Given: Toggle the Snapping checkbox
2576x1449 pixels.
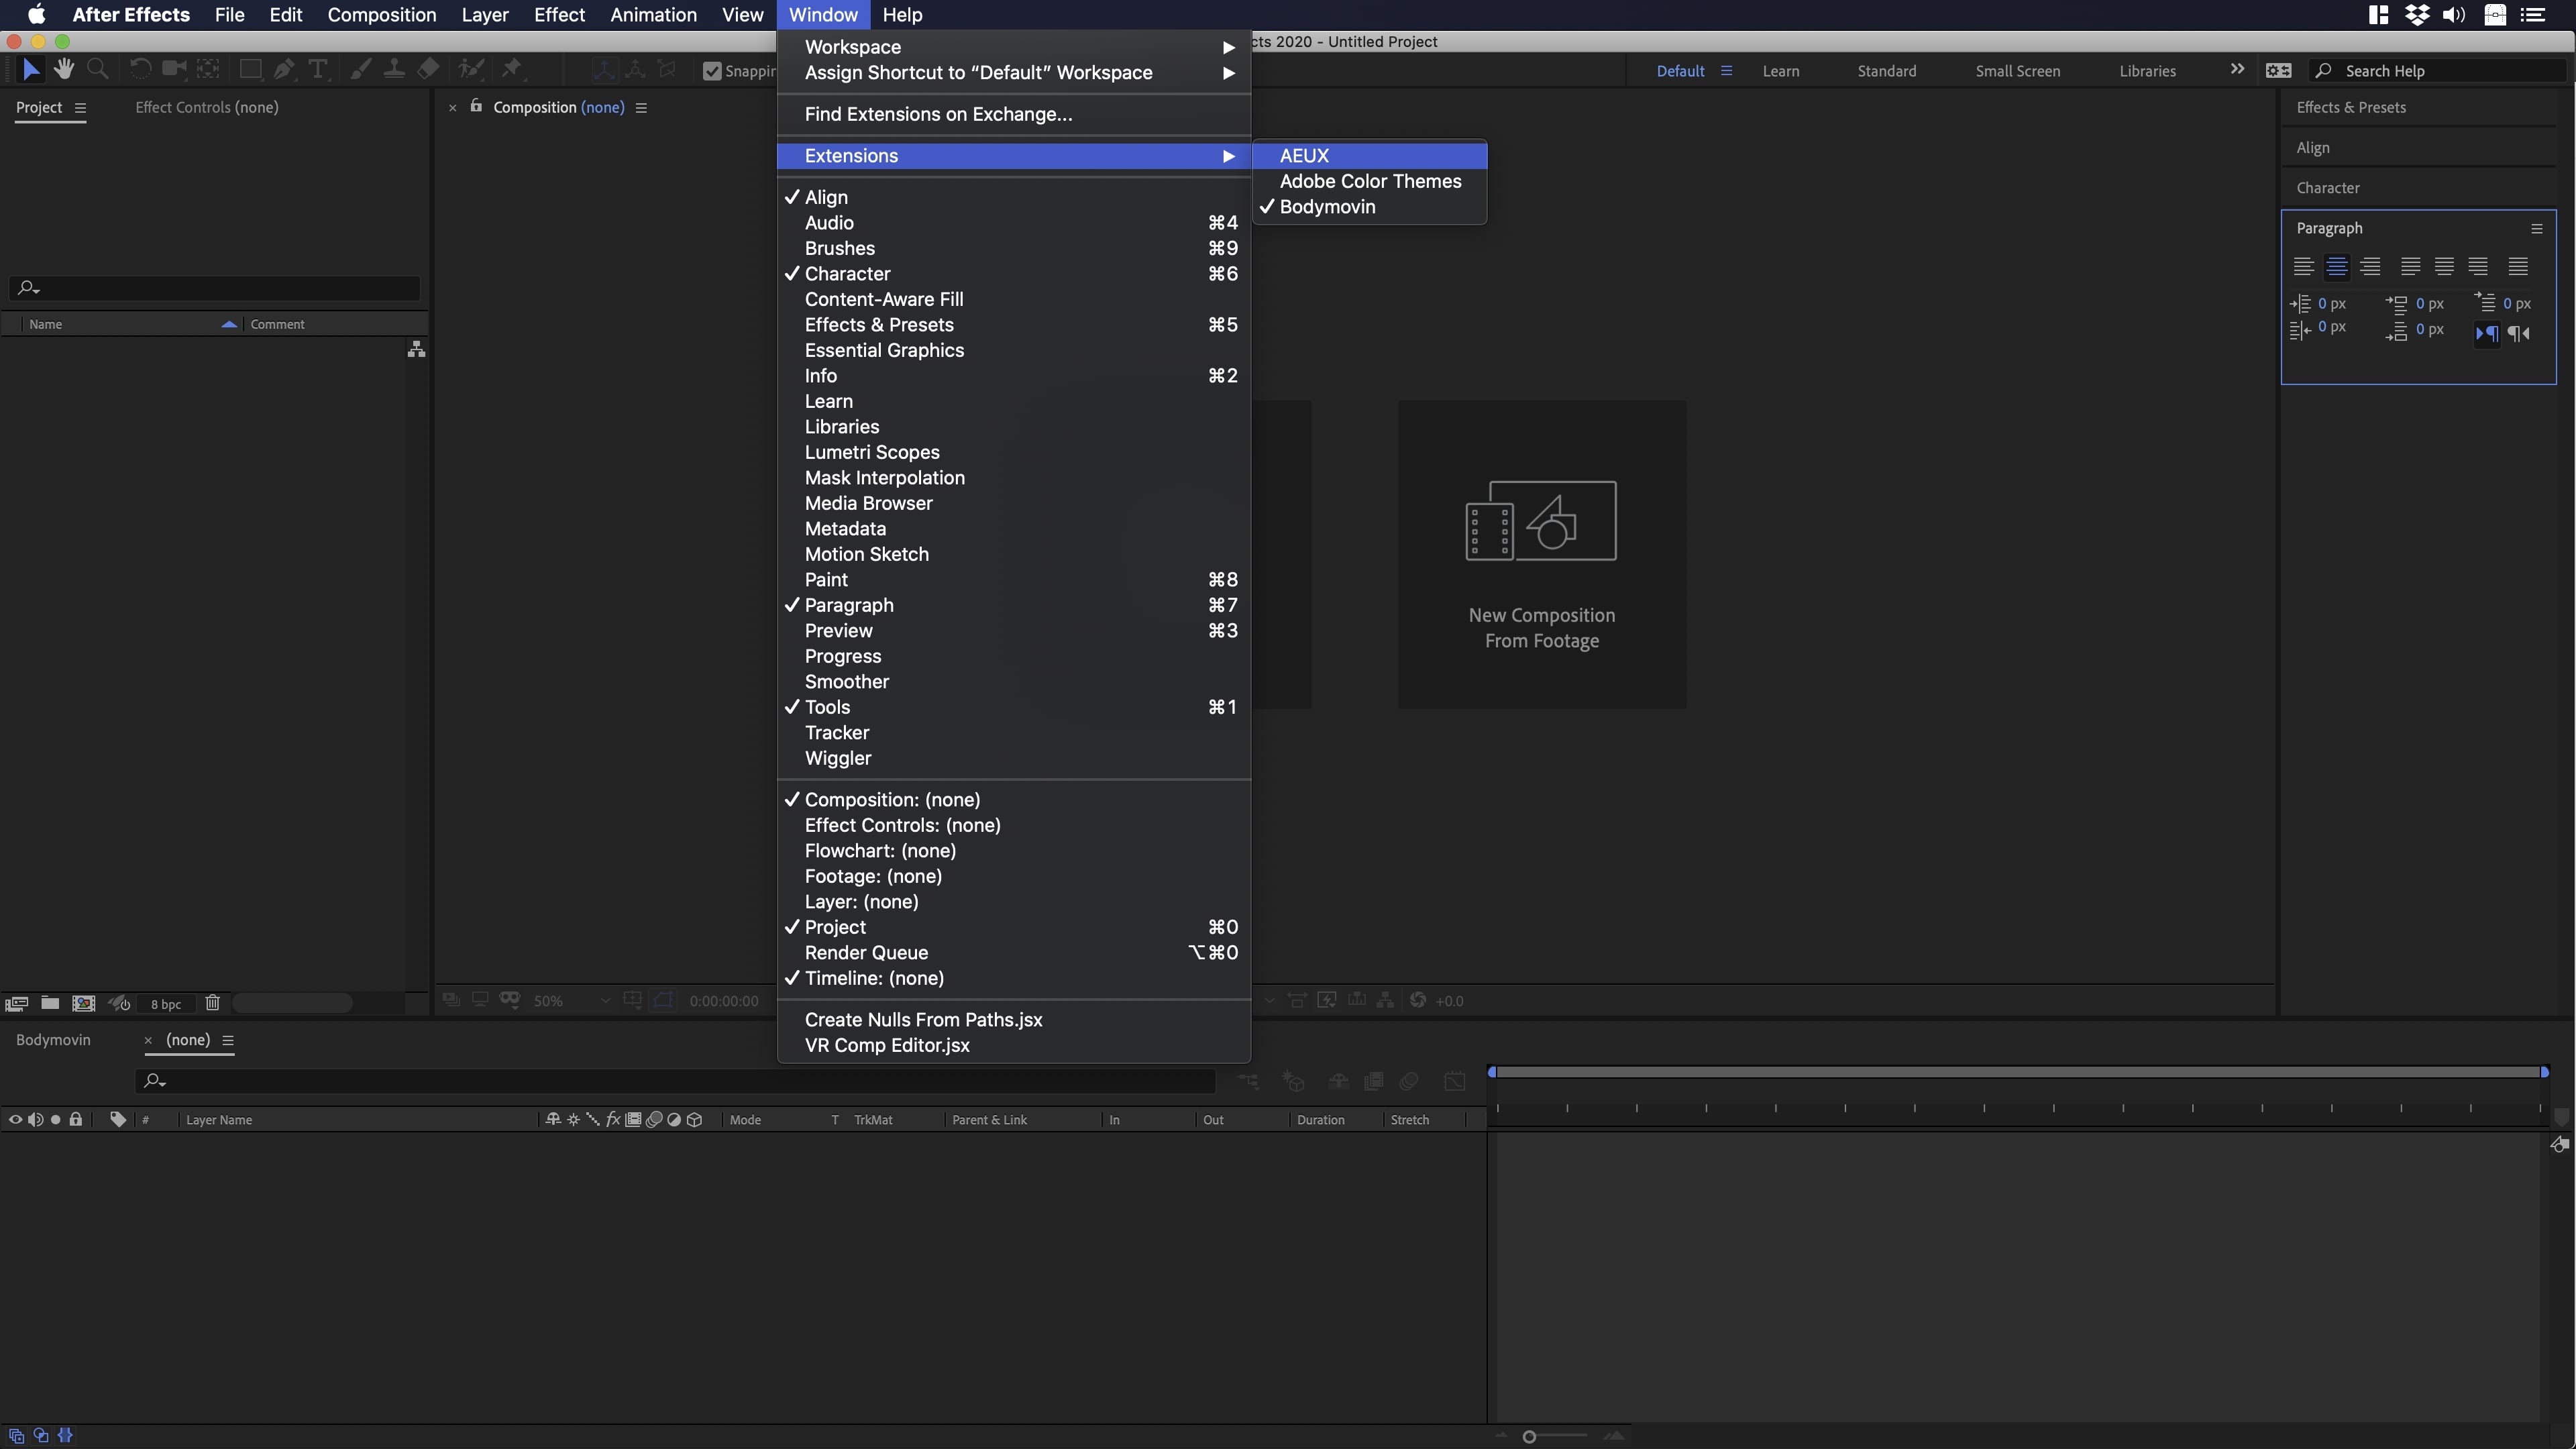Looking at the screenshot, I should tap(712, 71).
